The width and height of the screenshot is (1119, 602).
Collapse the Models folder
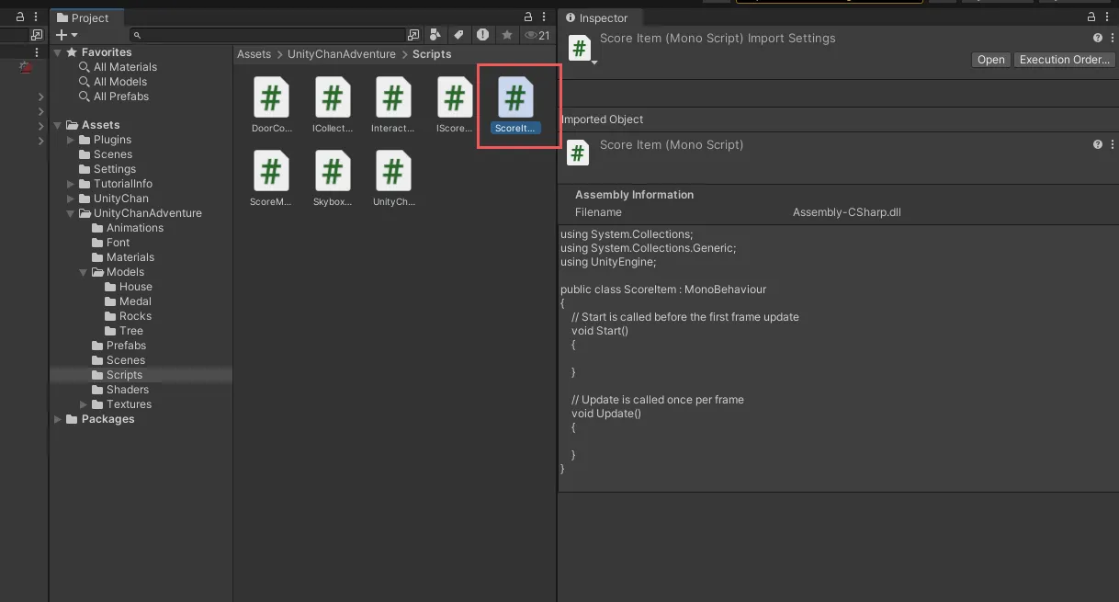pos(85,272)
